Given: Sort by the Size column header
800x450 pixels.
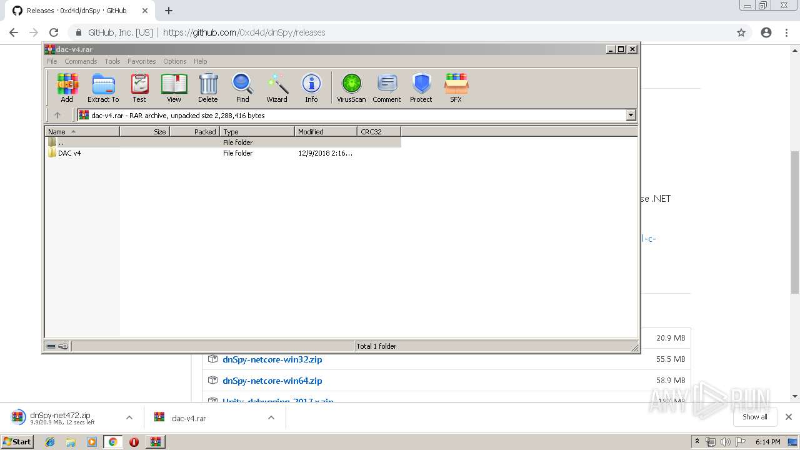Looking at the screenshot, I should pyautogui.click(x=144, y=131).
